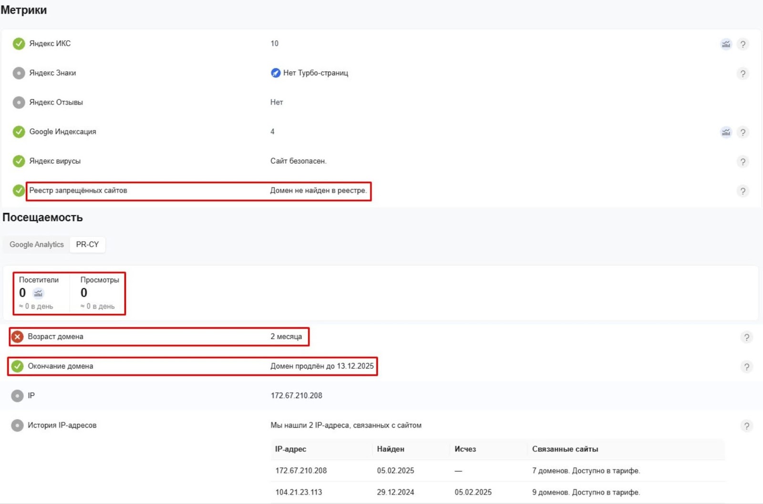The height and width of the screenshot is (504, 763).
Task: Click the Яндекс вирусы label
Action: 55,161
